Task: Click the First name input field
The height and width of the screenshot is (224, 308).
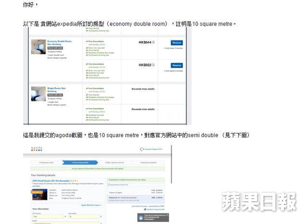Action: (48, 216)
